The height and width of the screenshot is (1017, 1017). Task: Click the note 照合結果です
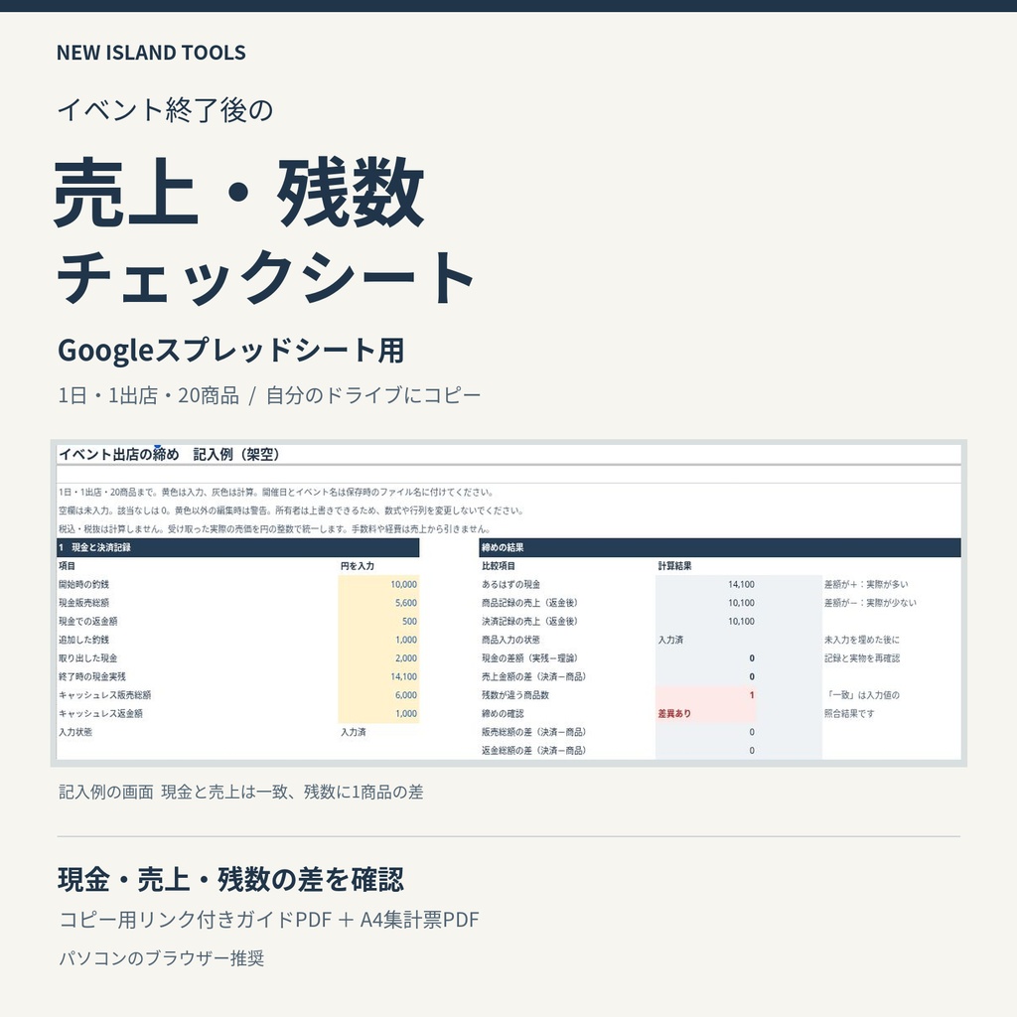[849, 713]
